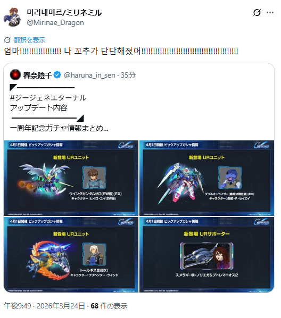The width and height of the screenshot is (281, 318).
Task: Open the UR Supporter Ptolemaios 2 image
Action: coord(206,255)
